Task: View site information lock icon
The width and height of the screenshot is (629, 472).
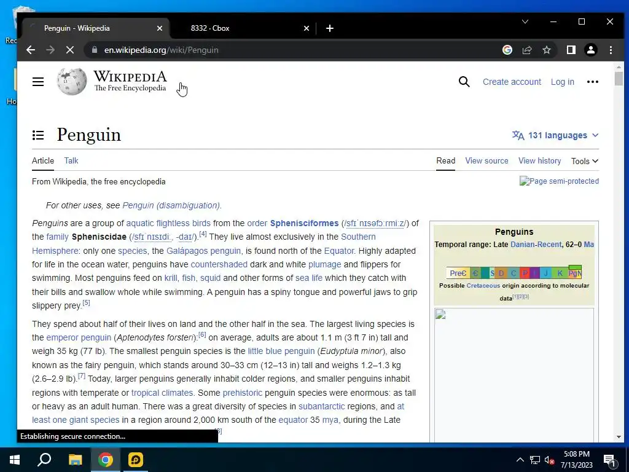Action: pyautogui.click(x=95, y=50)
